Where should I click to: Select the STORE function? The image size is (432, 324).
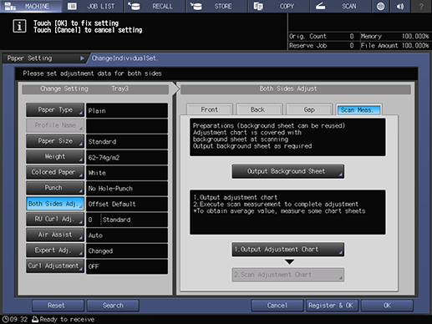pyautogui.click(x=217, y=6)
